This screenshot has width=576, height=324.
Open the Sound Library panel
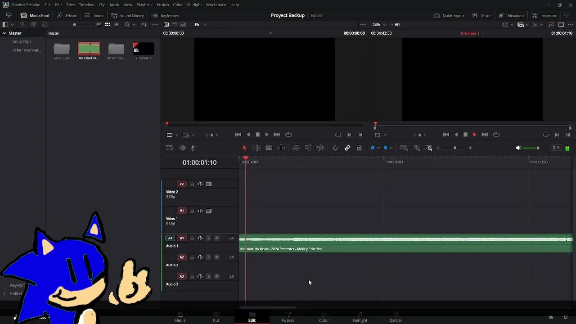point(127,15)
